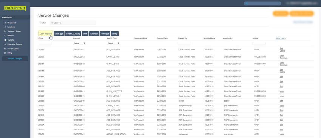Click the Created By column header
321x138 pixels.
[x=182, y=38]
